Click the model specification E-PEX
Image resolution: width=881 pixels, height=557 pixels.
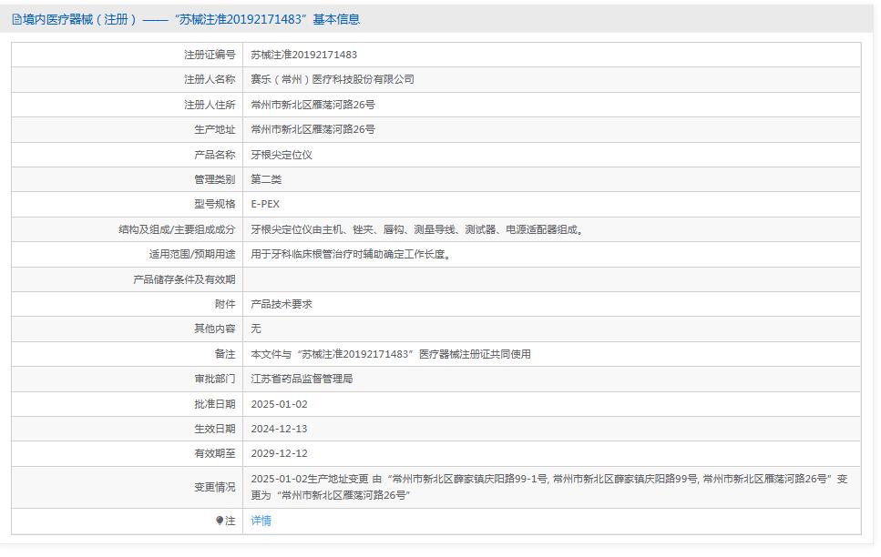[x=267, y=204]
